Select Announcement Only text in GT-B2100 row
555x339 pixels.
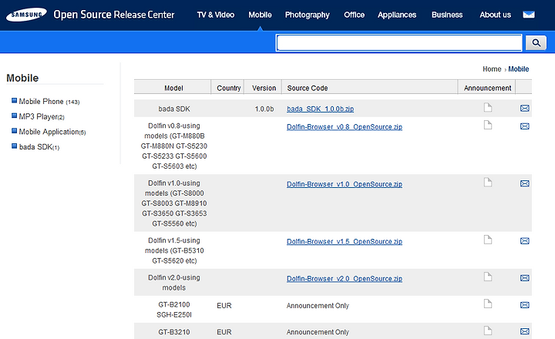318,306
